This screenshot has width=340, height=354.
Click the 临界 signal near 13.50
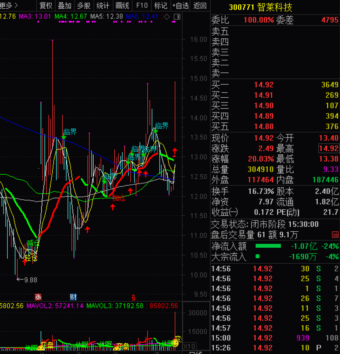click(70, 132)
